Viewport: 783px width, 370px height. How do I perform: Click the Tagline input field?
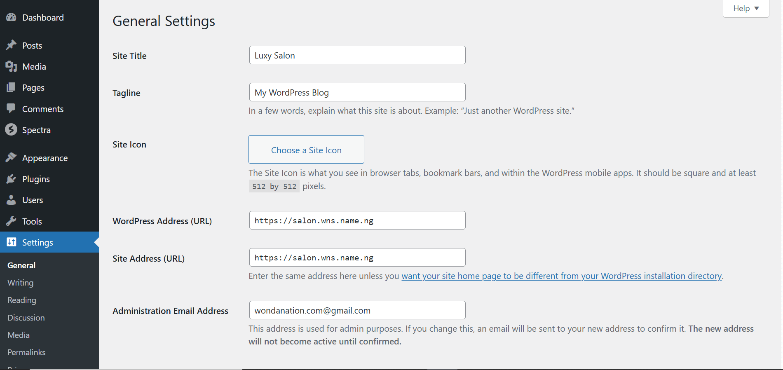tap(357, 92)
